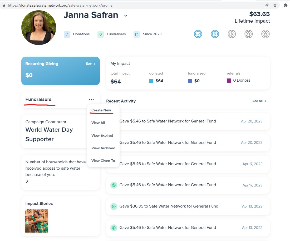Viewport: 290px width, 241px height.
Task: Click the $64 total impact value
Action: point(116,82)
